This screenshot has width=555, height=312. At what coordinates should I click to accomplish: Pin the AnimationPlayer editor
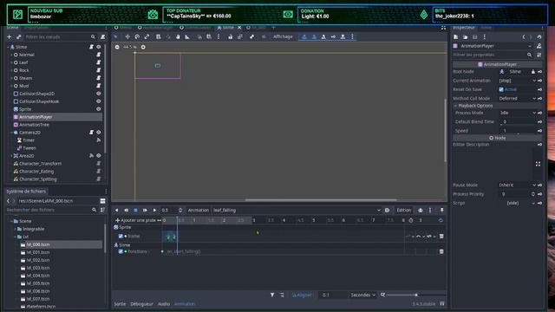[x=441, y=210]
